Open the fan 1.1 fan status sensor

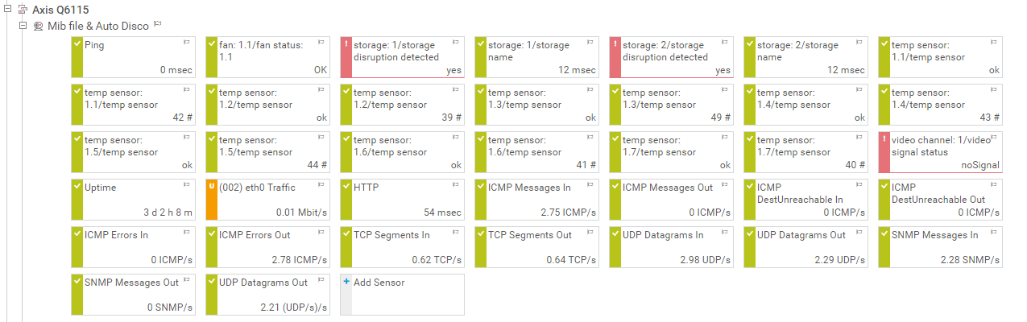click(267, 56)
